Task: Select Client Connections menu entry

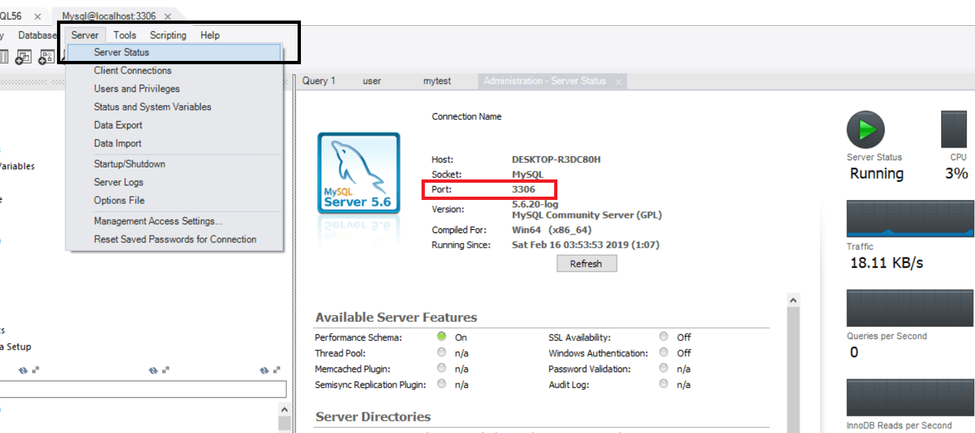Action: [174, 70]
